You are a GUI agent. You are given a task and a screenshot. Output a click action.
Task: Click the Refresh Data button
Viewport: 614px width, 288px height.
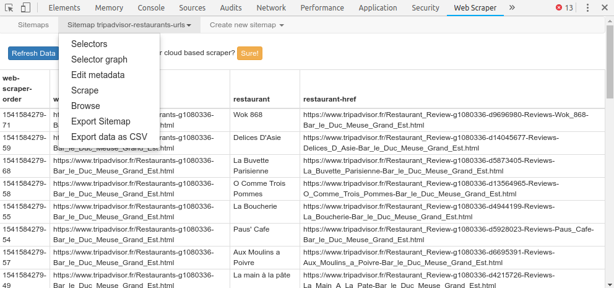[x=33, y=53]
